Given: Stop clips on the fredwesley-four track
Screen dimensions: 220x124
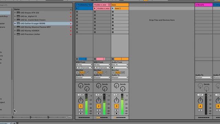Looking at the screenshot, I should (77, 59).
